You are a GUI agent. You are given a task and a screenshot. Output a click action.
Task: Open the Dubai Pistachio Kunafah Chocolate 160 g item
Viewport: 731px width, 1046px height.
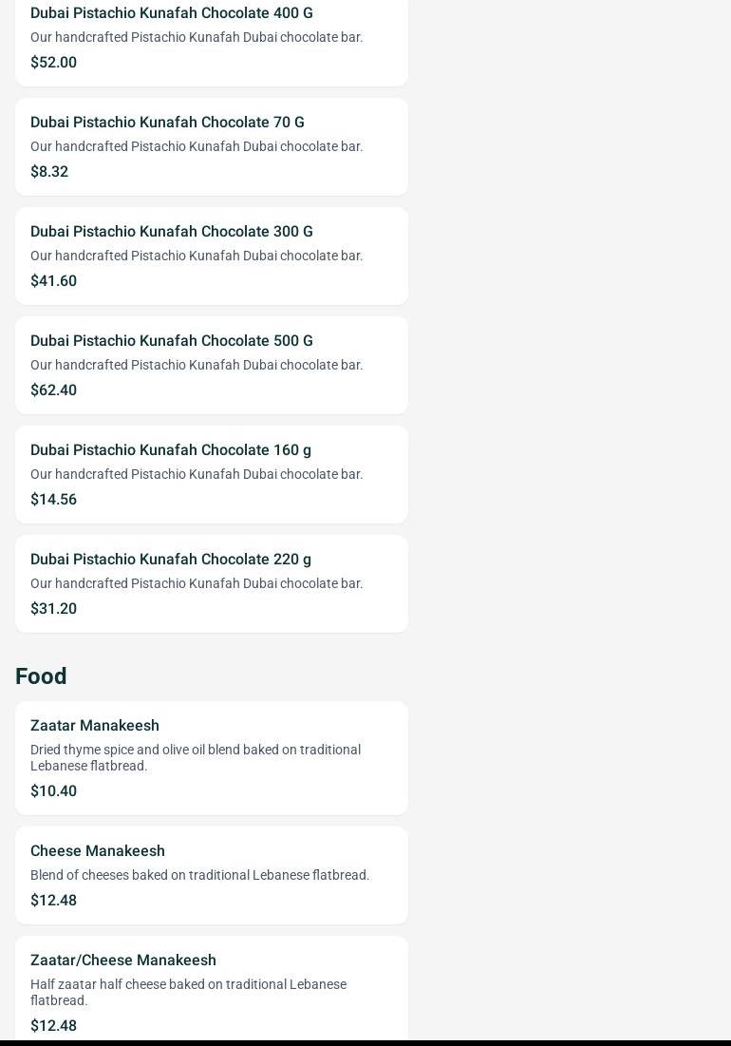(171, 450)
